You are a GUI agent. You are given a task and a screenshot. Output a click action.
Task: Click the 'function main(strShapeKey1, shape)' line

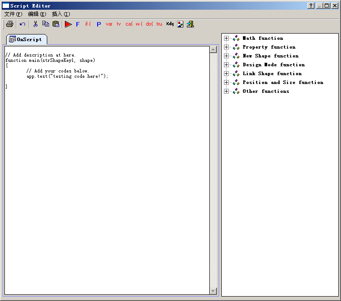coord(50,60)
